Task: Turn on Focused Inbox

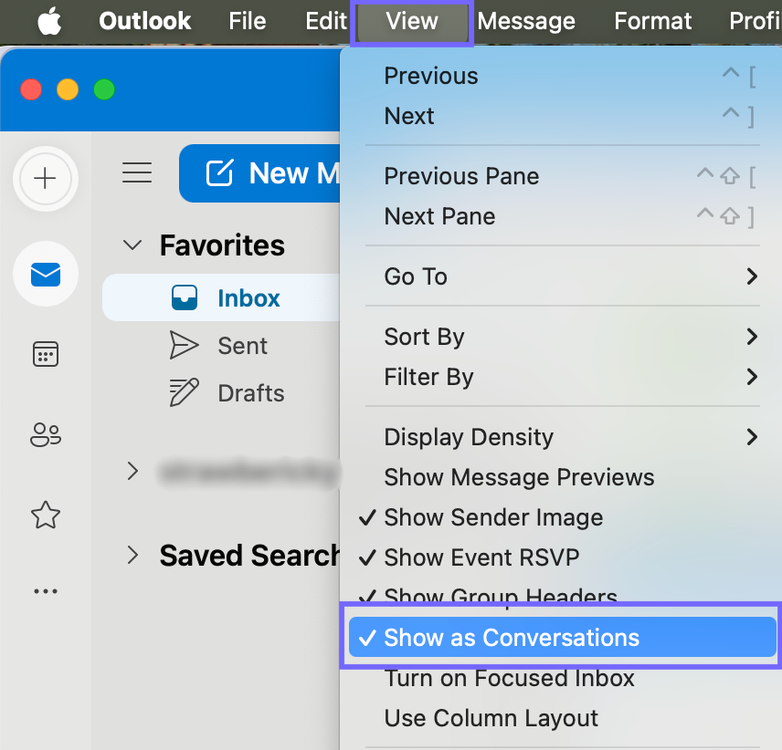Action: pos(562,678)
